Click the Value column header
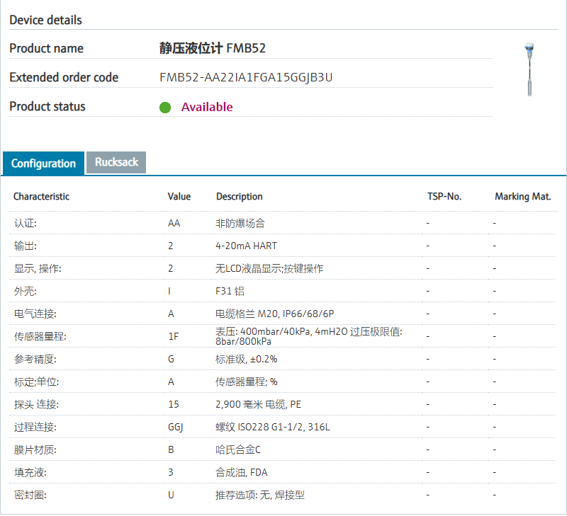Screen dimensions: 567x516 pos(179,196)
